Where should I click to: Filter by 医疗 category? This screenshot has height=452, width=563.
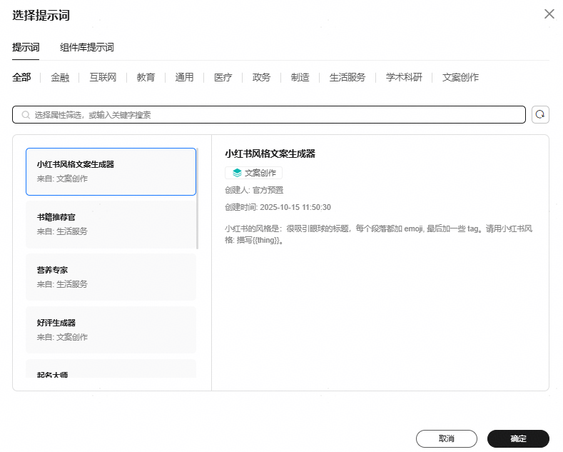(223, 77)
